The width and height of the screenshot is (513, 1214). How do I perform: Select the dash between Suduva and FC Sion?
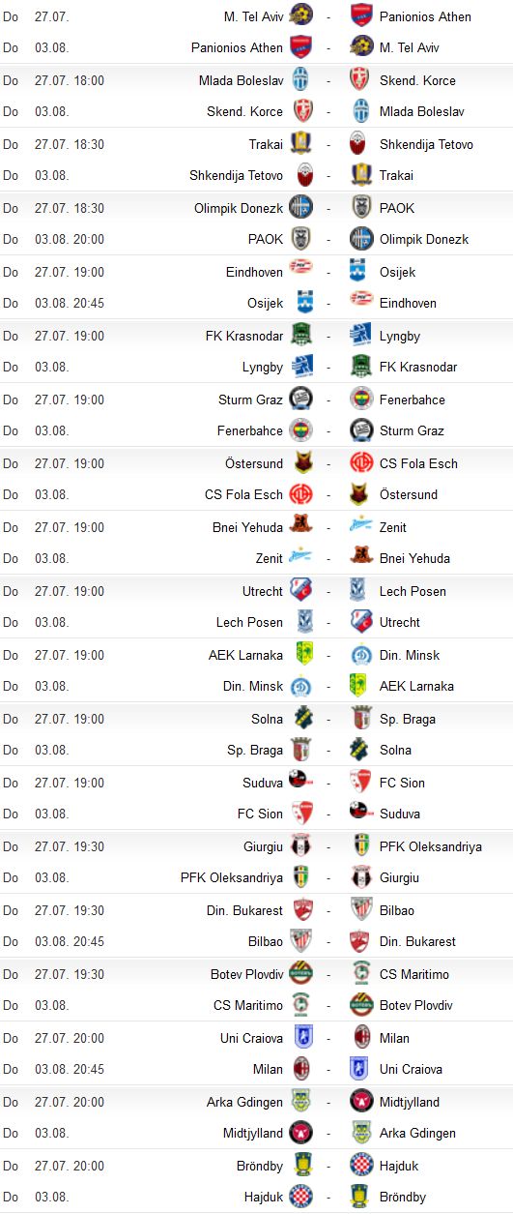click(x=330, y=783)
